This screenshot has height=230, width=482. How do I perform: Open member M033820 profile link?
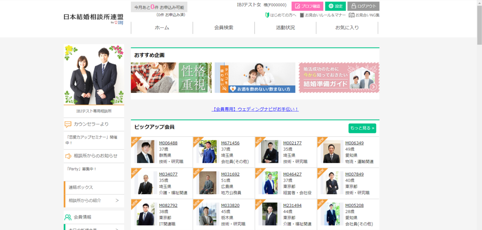[x=230, y=206]
